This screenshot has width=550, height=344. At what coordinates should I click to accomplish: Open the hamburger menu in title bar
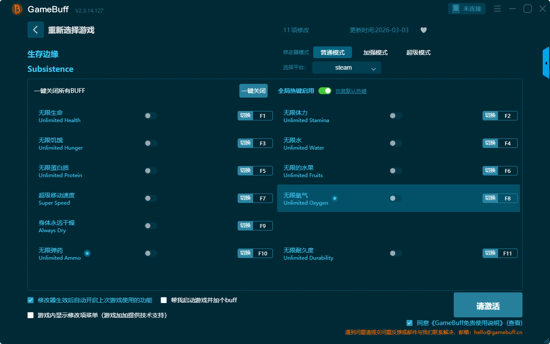pyautogui.click(x=497, y=9)
